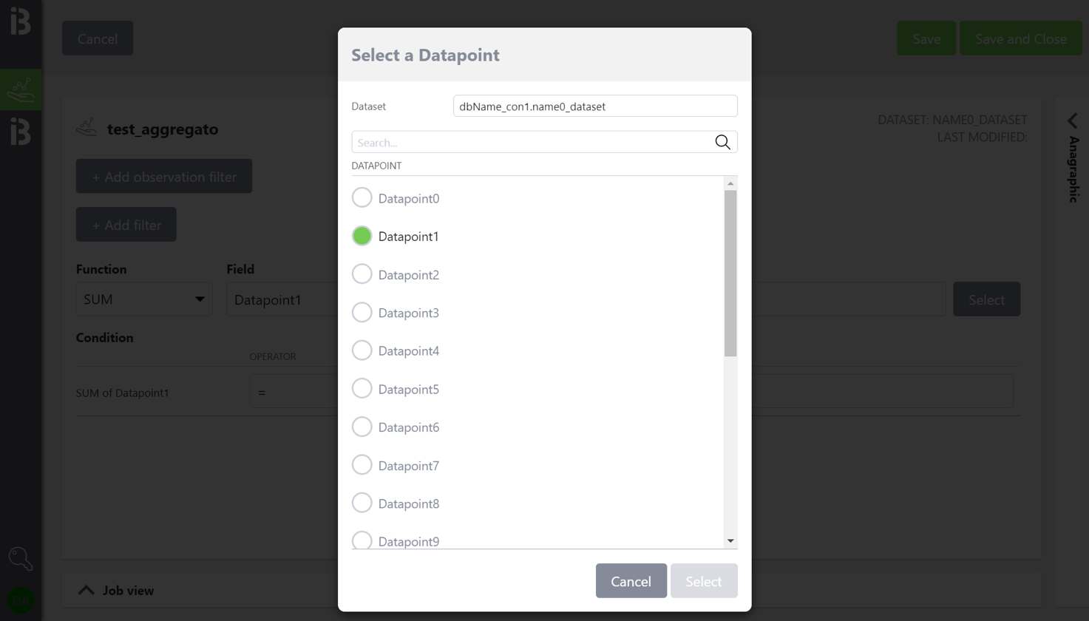This screenshot has width=1089, height=621.
Task: Expand the Anagraphic side panel chevron
Action: (1072, 121)
